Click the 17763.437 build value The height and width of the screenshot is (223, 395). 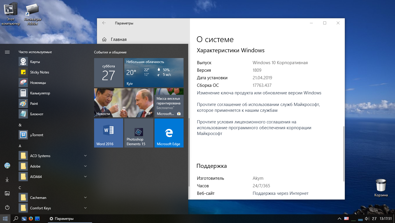[x=262, y=85]
